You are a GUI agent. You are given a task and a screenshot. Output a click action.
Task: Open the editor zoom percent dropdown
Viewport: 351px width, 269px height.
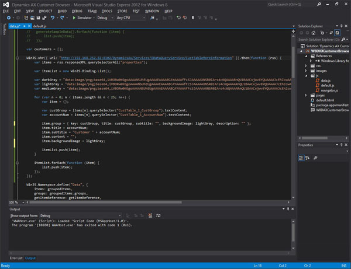23,202
